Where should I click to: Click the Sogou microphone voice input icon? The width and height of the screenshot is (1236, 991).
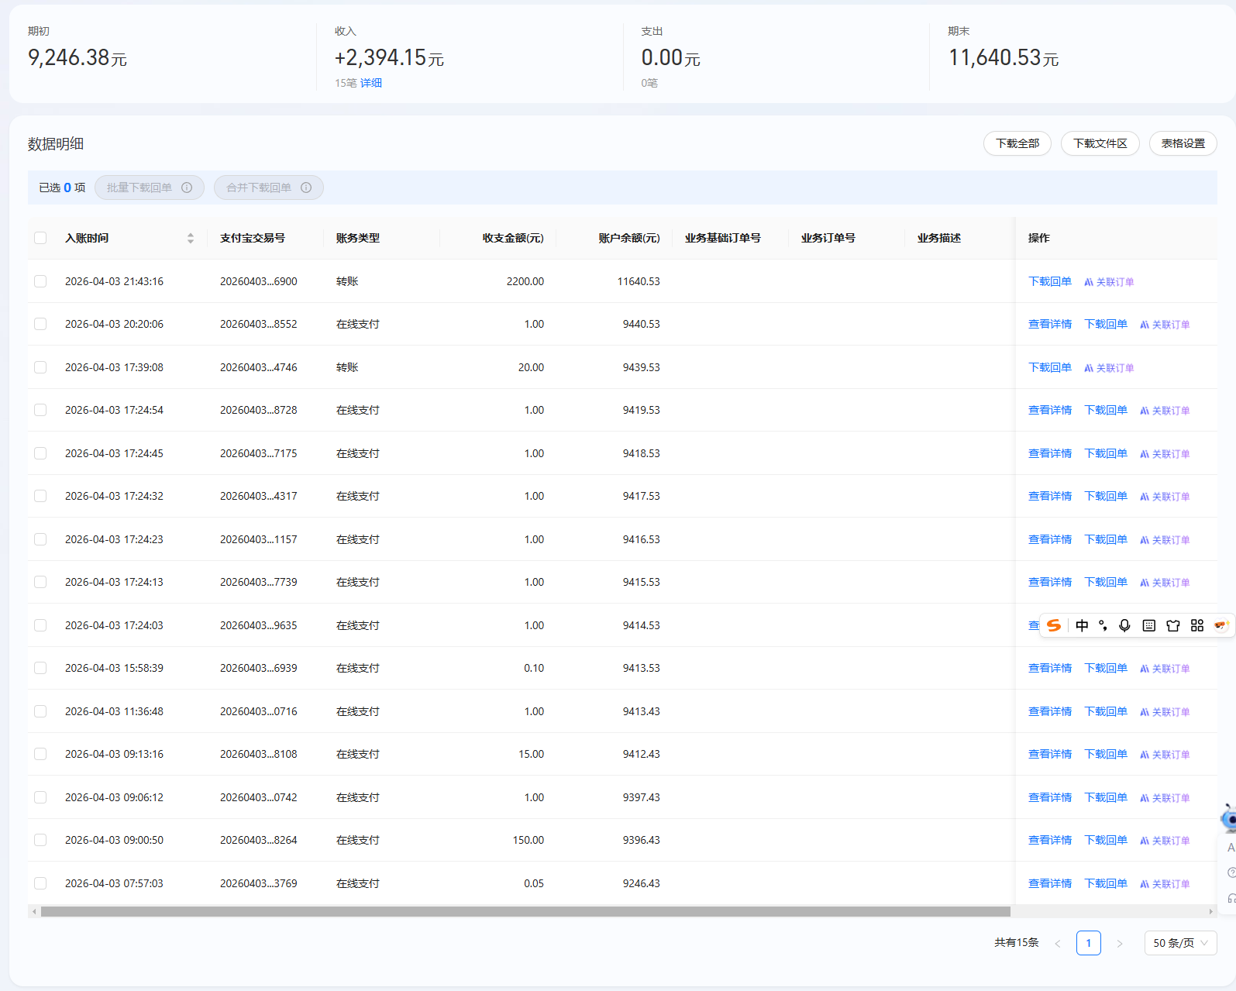click(1124, 625)
